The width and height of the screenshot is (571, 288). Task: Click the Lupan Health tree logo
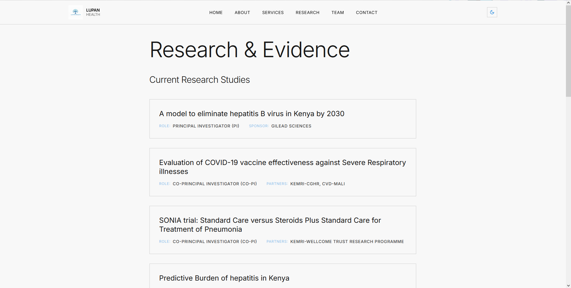tap(75, 12)
